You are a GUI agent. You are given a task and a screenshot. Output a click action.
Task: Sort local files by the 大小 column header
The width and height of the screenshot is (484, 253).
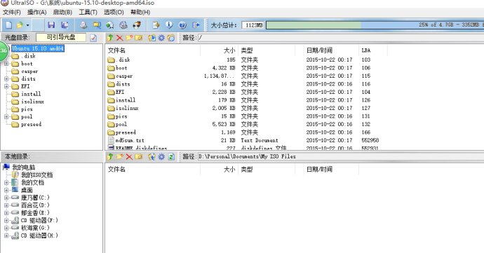click(x=219, y=169)
